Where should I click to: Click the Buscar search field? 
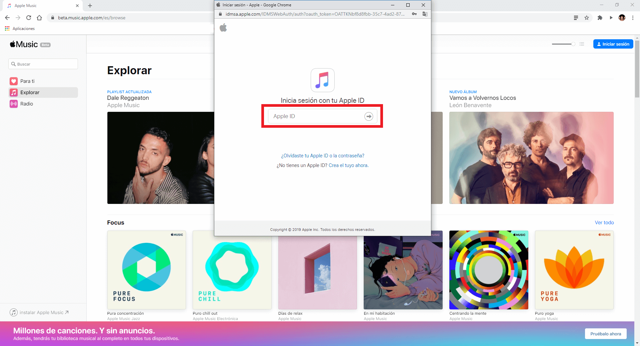[x=43, y=64]
